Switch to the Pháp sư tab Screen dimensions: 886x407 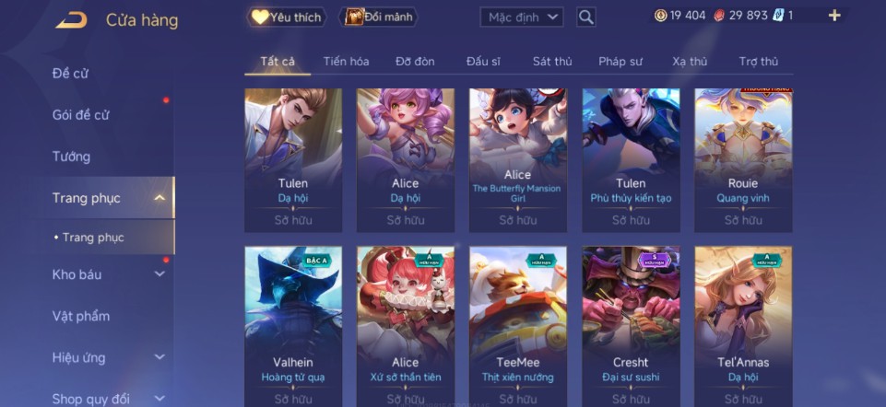pyautogui.click(x=620, y=62)
